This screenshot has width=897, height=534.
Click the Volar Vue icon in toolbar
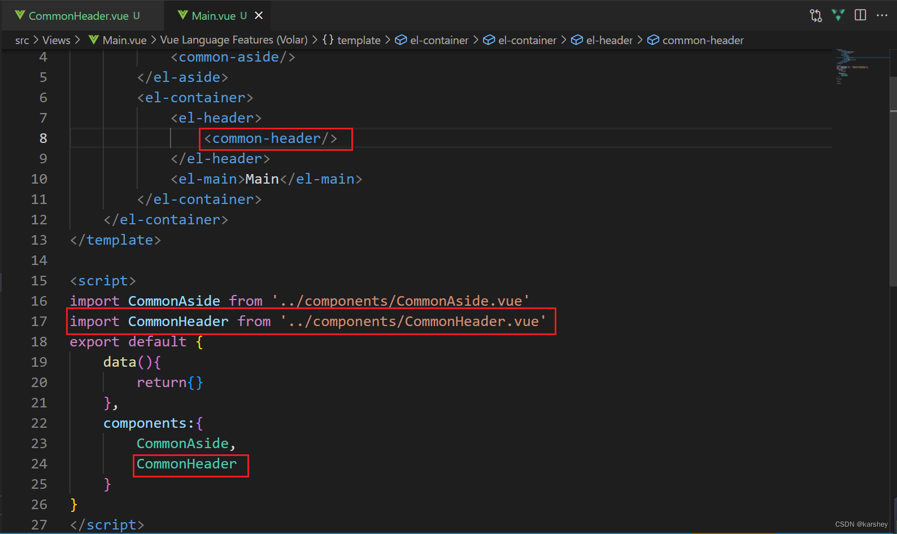pos(838,15)
